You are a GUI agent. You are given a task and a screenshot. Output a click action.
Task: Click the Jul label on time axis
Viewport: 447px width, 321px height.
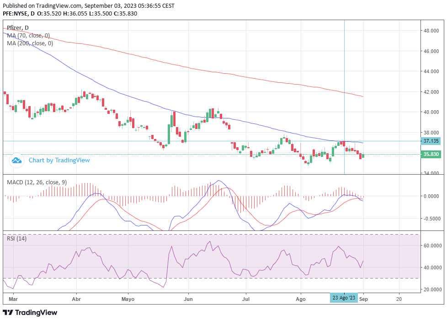pos(246,299)
